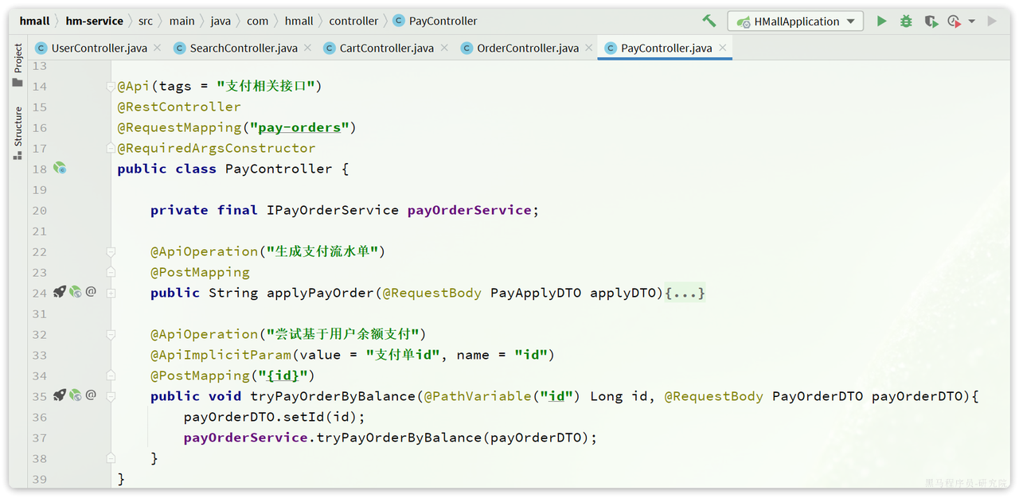Screen dimensions: 1019x498
Task: Run with Coverage using the shield icon
Action: 930,21
